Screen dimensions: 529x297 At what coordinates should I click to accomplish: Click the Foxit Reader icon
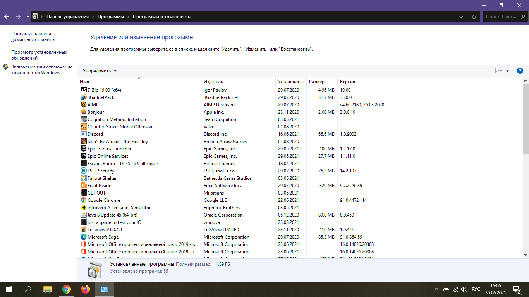coord(83,185)
